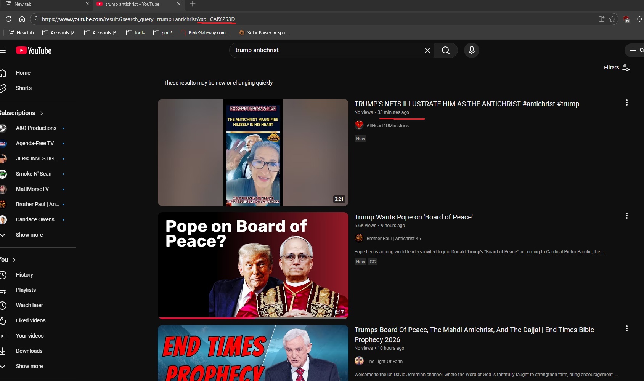Open the Accounts [2] bookmark folder
Viewport: 644px width, 381px height.
coord(59,33)
